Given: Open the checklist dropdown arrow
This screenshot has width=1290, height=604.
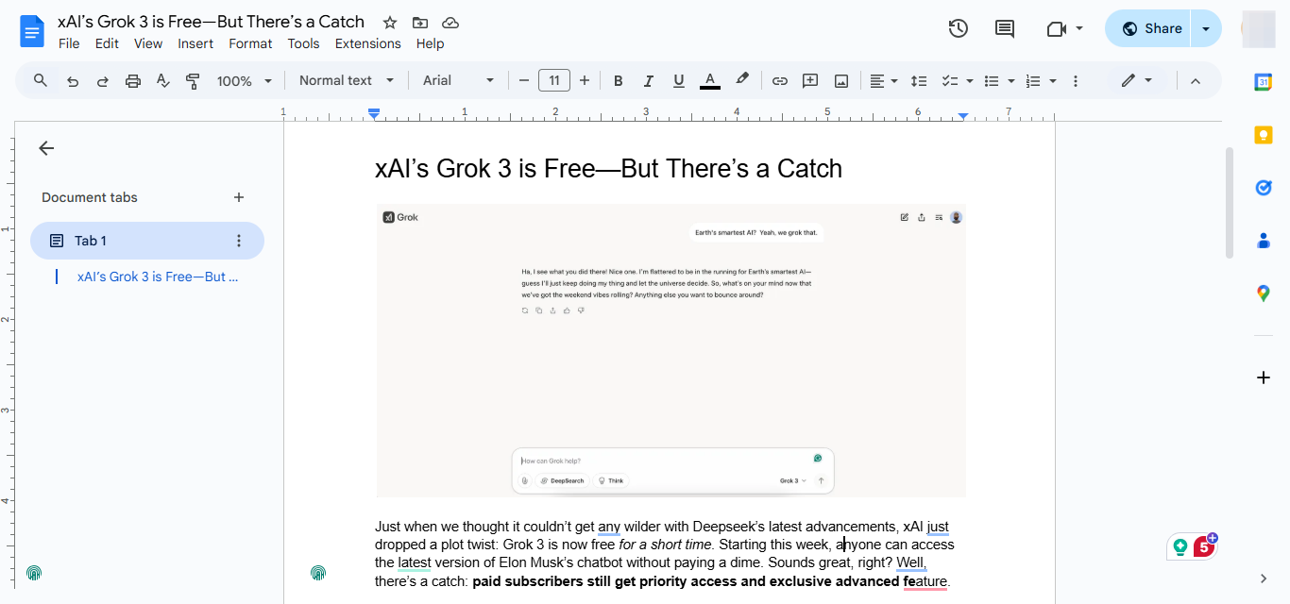Looking at the screenshot, I should coord(969,81).
